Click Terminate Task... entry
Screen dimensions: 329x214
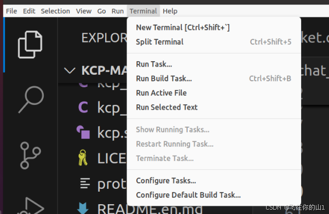click(x=214, y=158)
